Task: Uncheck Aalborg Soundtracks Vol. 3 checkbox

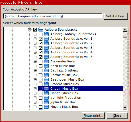Action: 41,48
